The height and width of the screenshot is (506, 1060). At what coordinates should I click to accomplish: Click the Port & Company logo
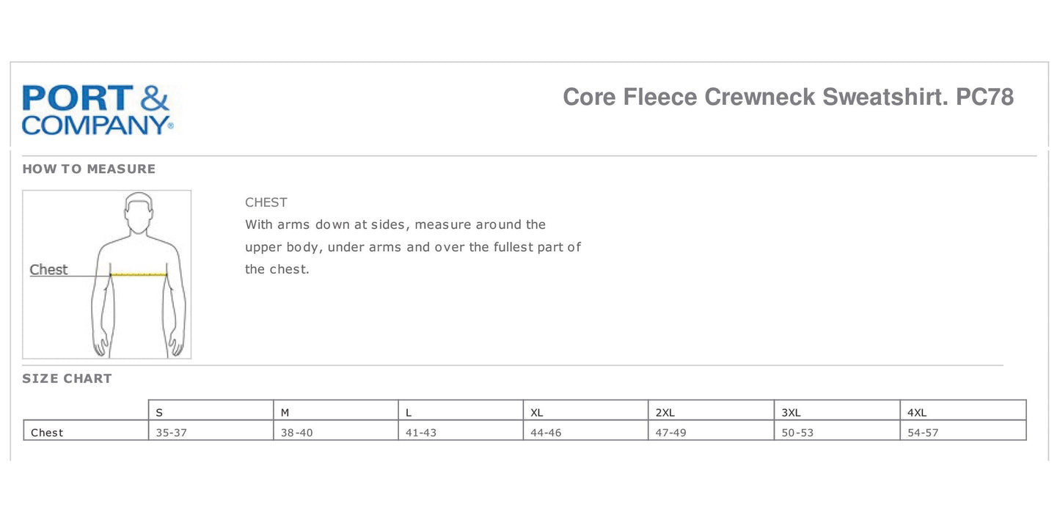tap(97, 110)
